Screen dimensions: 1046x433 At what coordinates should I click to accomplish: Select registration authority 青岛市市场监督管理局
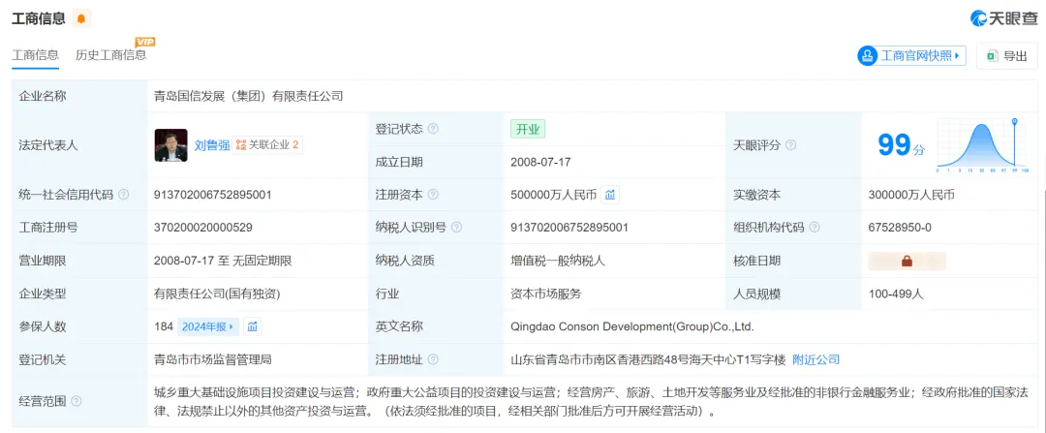point(212,359)
